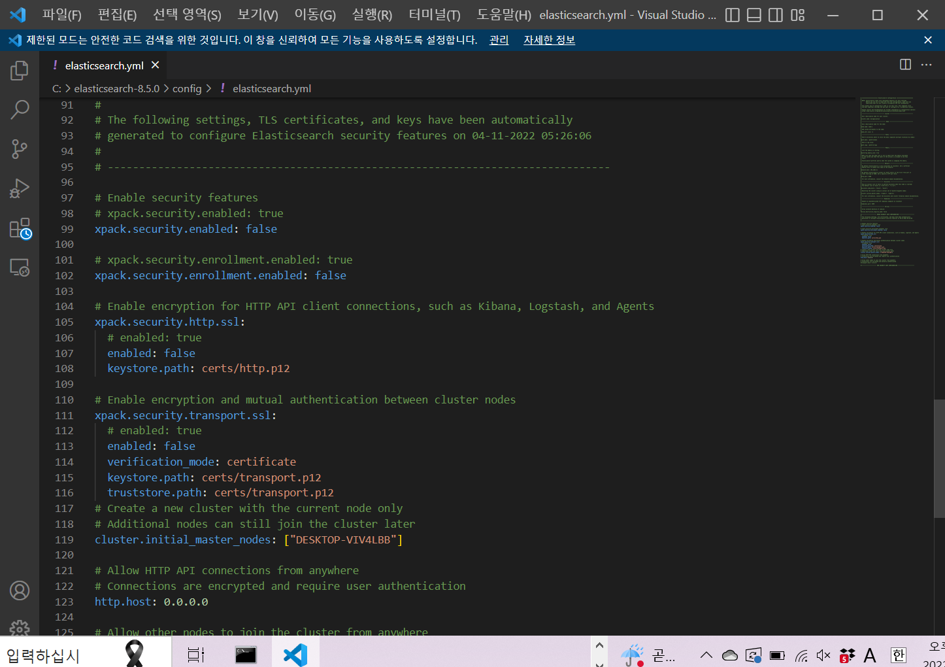Open Customize Layout button
Image resolution: width=945 pixels, height=667 pixels.
coord(797,15)
